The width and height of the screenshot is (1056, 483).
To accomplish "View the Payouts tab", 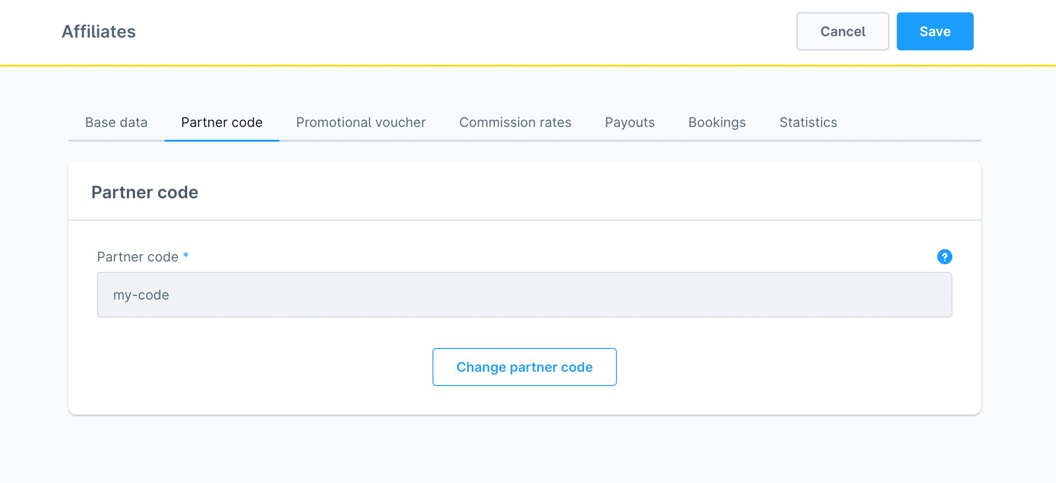I will coord(630,122).
